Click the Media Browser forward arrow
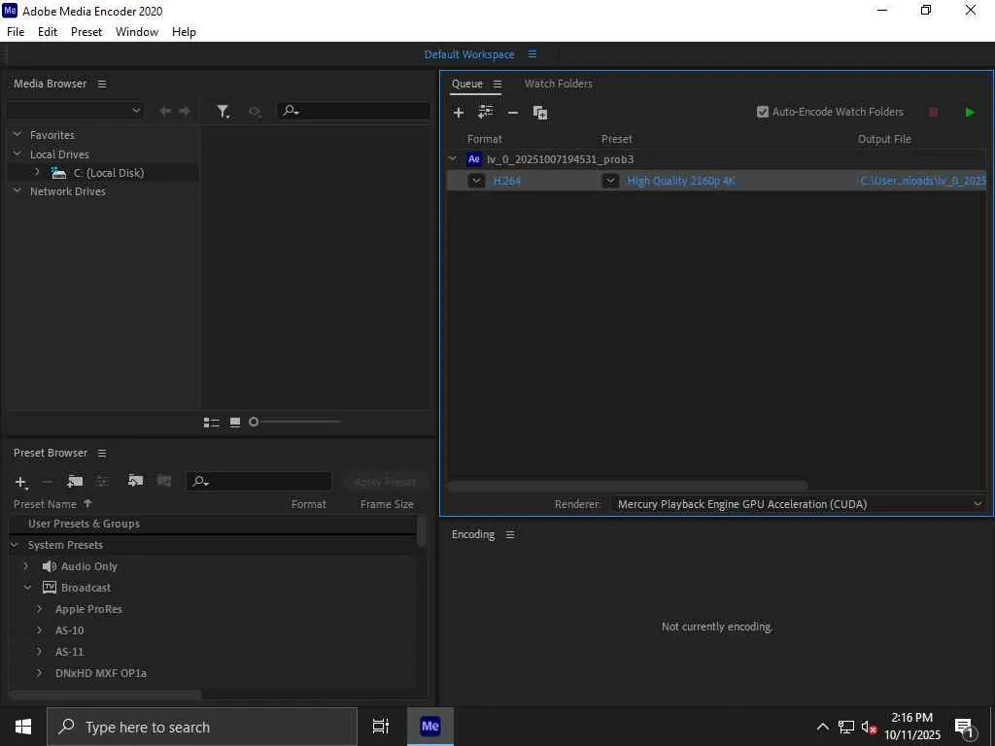 tap(185, 111)
